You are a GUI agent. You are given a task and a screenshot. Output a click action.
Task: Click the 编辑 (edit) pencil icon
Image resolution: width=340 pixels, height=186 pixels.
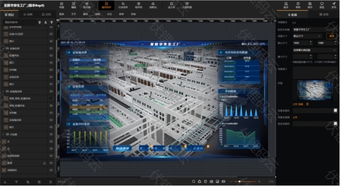(x=73, y=5)
